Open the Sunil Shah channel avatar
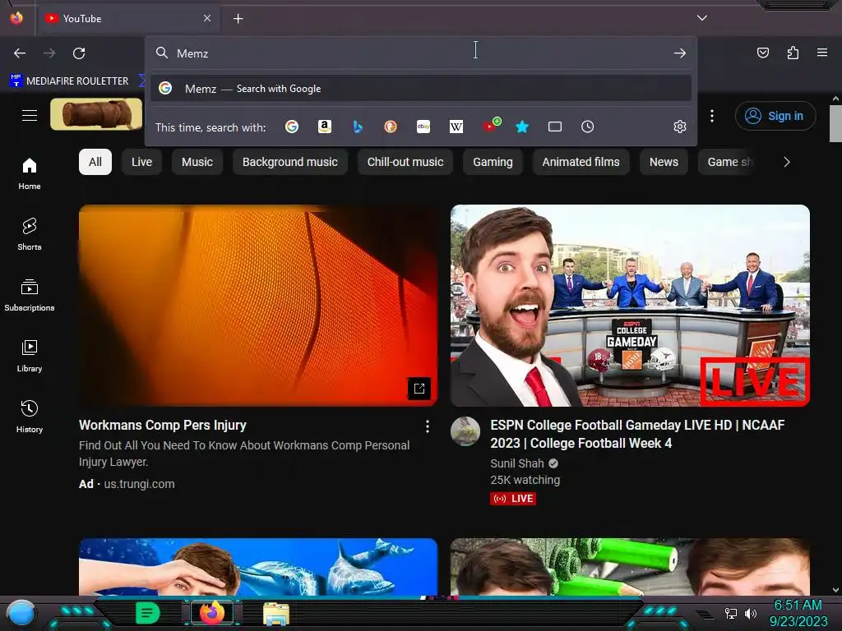842x631 pixels. click(x=465, y=431)
